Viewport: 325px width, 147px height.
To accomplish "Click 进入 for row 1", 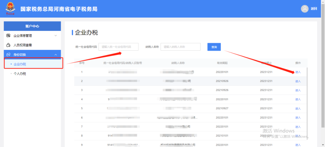I will coord(298,72).
